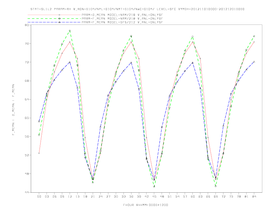Image resolution: width=277 pixels, height=214 pixels.
Task: Click the x-axis tick label 36
Action: click(x=131, y=197)
